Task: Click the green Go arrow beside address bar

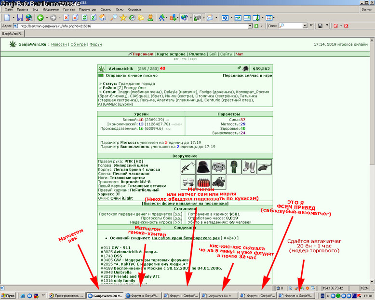Action: click(256, 26)
